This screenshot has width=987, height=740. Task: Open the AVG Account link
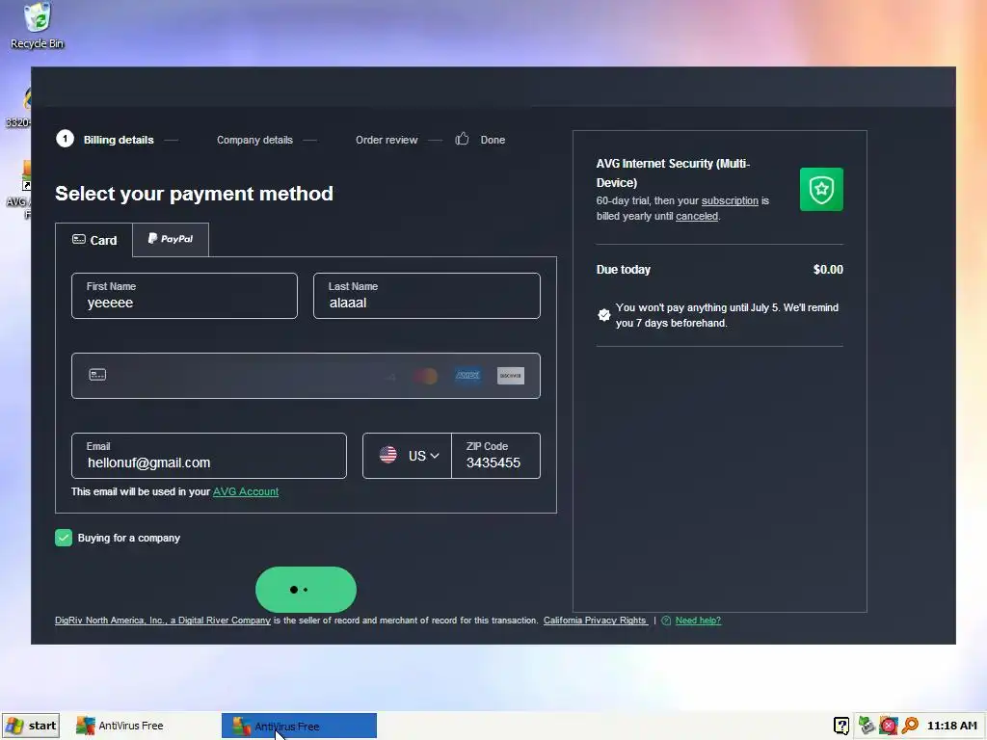coord(246,491)
